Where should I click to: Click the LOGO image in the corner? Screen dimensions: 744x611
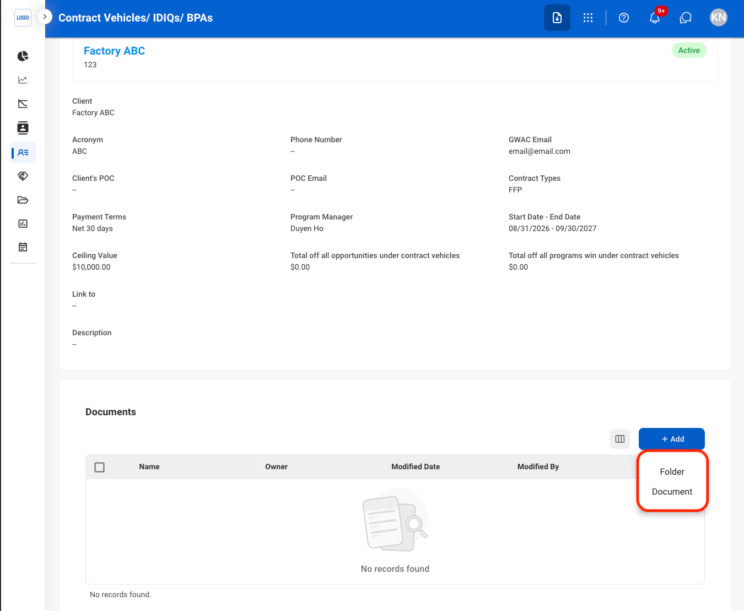pos(23,18)
